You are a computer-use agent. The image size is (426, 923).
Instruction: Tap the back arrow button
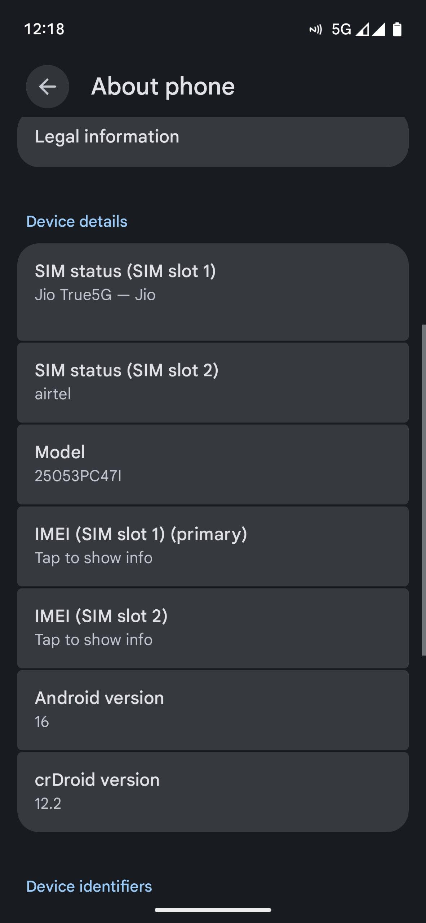(x=48, y=87)
